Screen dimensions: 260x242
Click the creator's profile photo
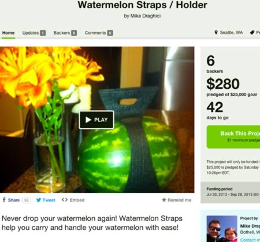point(222,229)
